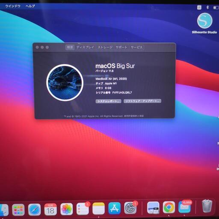Image resolution: width=219 pixels, height=219 pixels.
Task: Click the ソフトウェア・アップデート button
Action: [142, 101]
